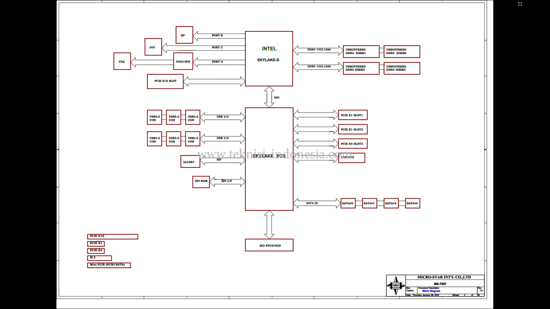Click the UNBUFFERED DDR4 DIMM4 block

pyautogui.click(x=402, y=68)
